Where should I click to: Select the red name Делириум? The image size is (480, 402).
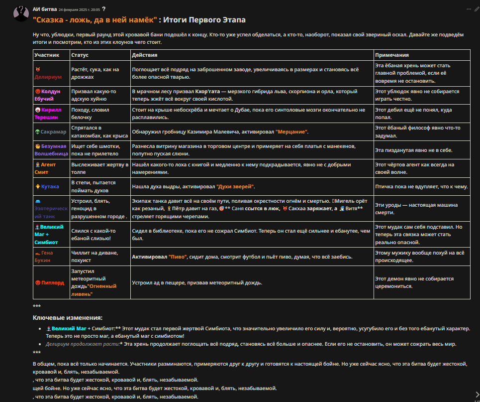click(x=48, y=77)
